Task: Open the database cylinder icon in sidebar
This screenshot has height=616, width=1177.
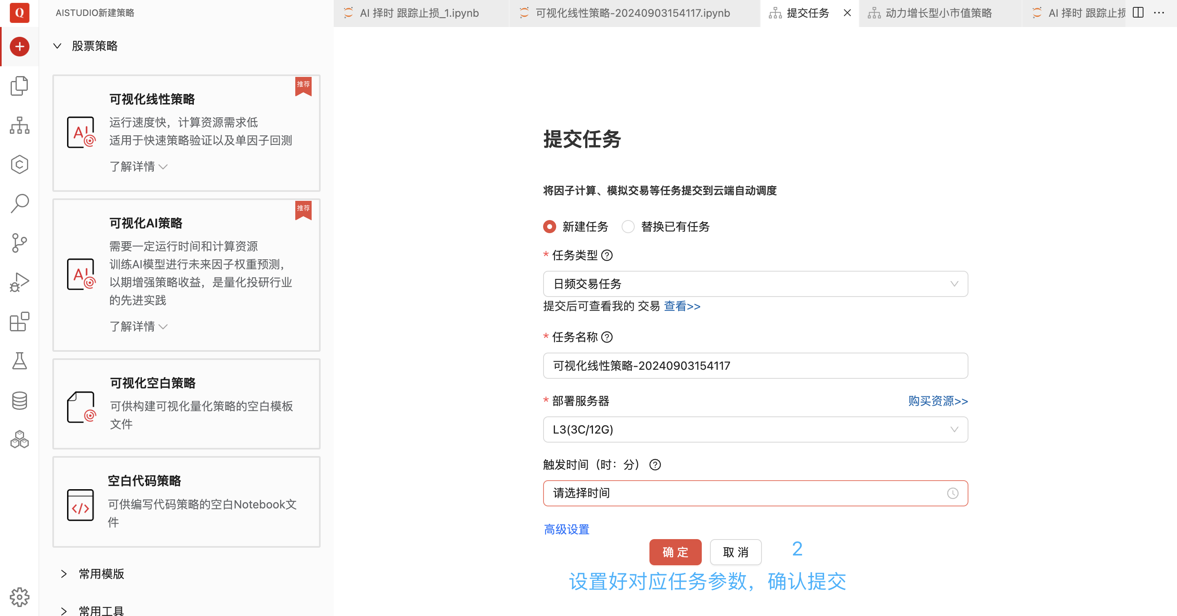Action: (x=19, y=401)
